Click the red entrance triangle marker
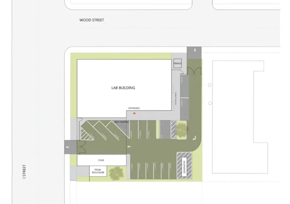 pyautogui.click(x=135, y=114)
